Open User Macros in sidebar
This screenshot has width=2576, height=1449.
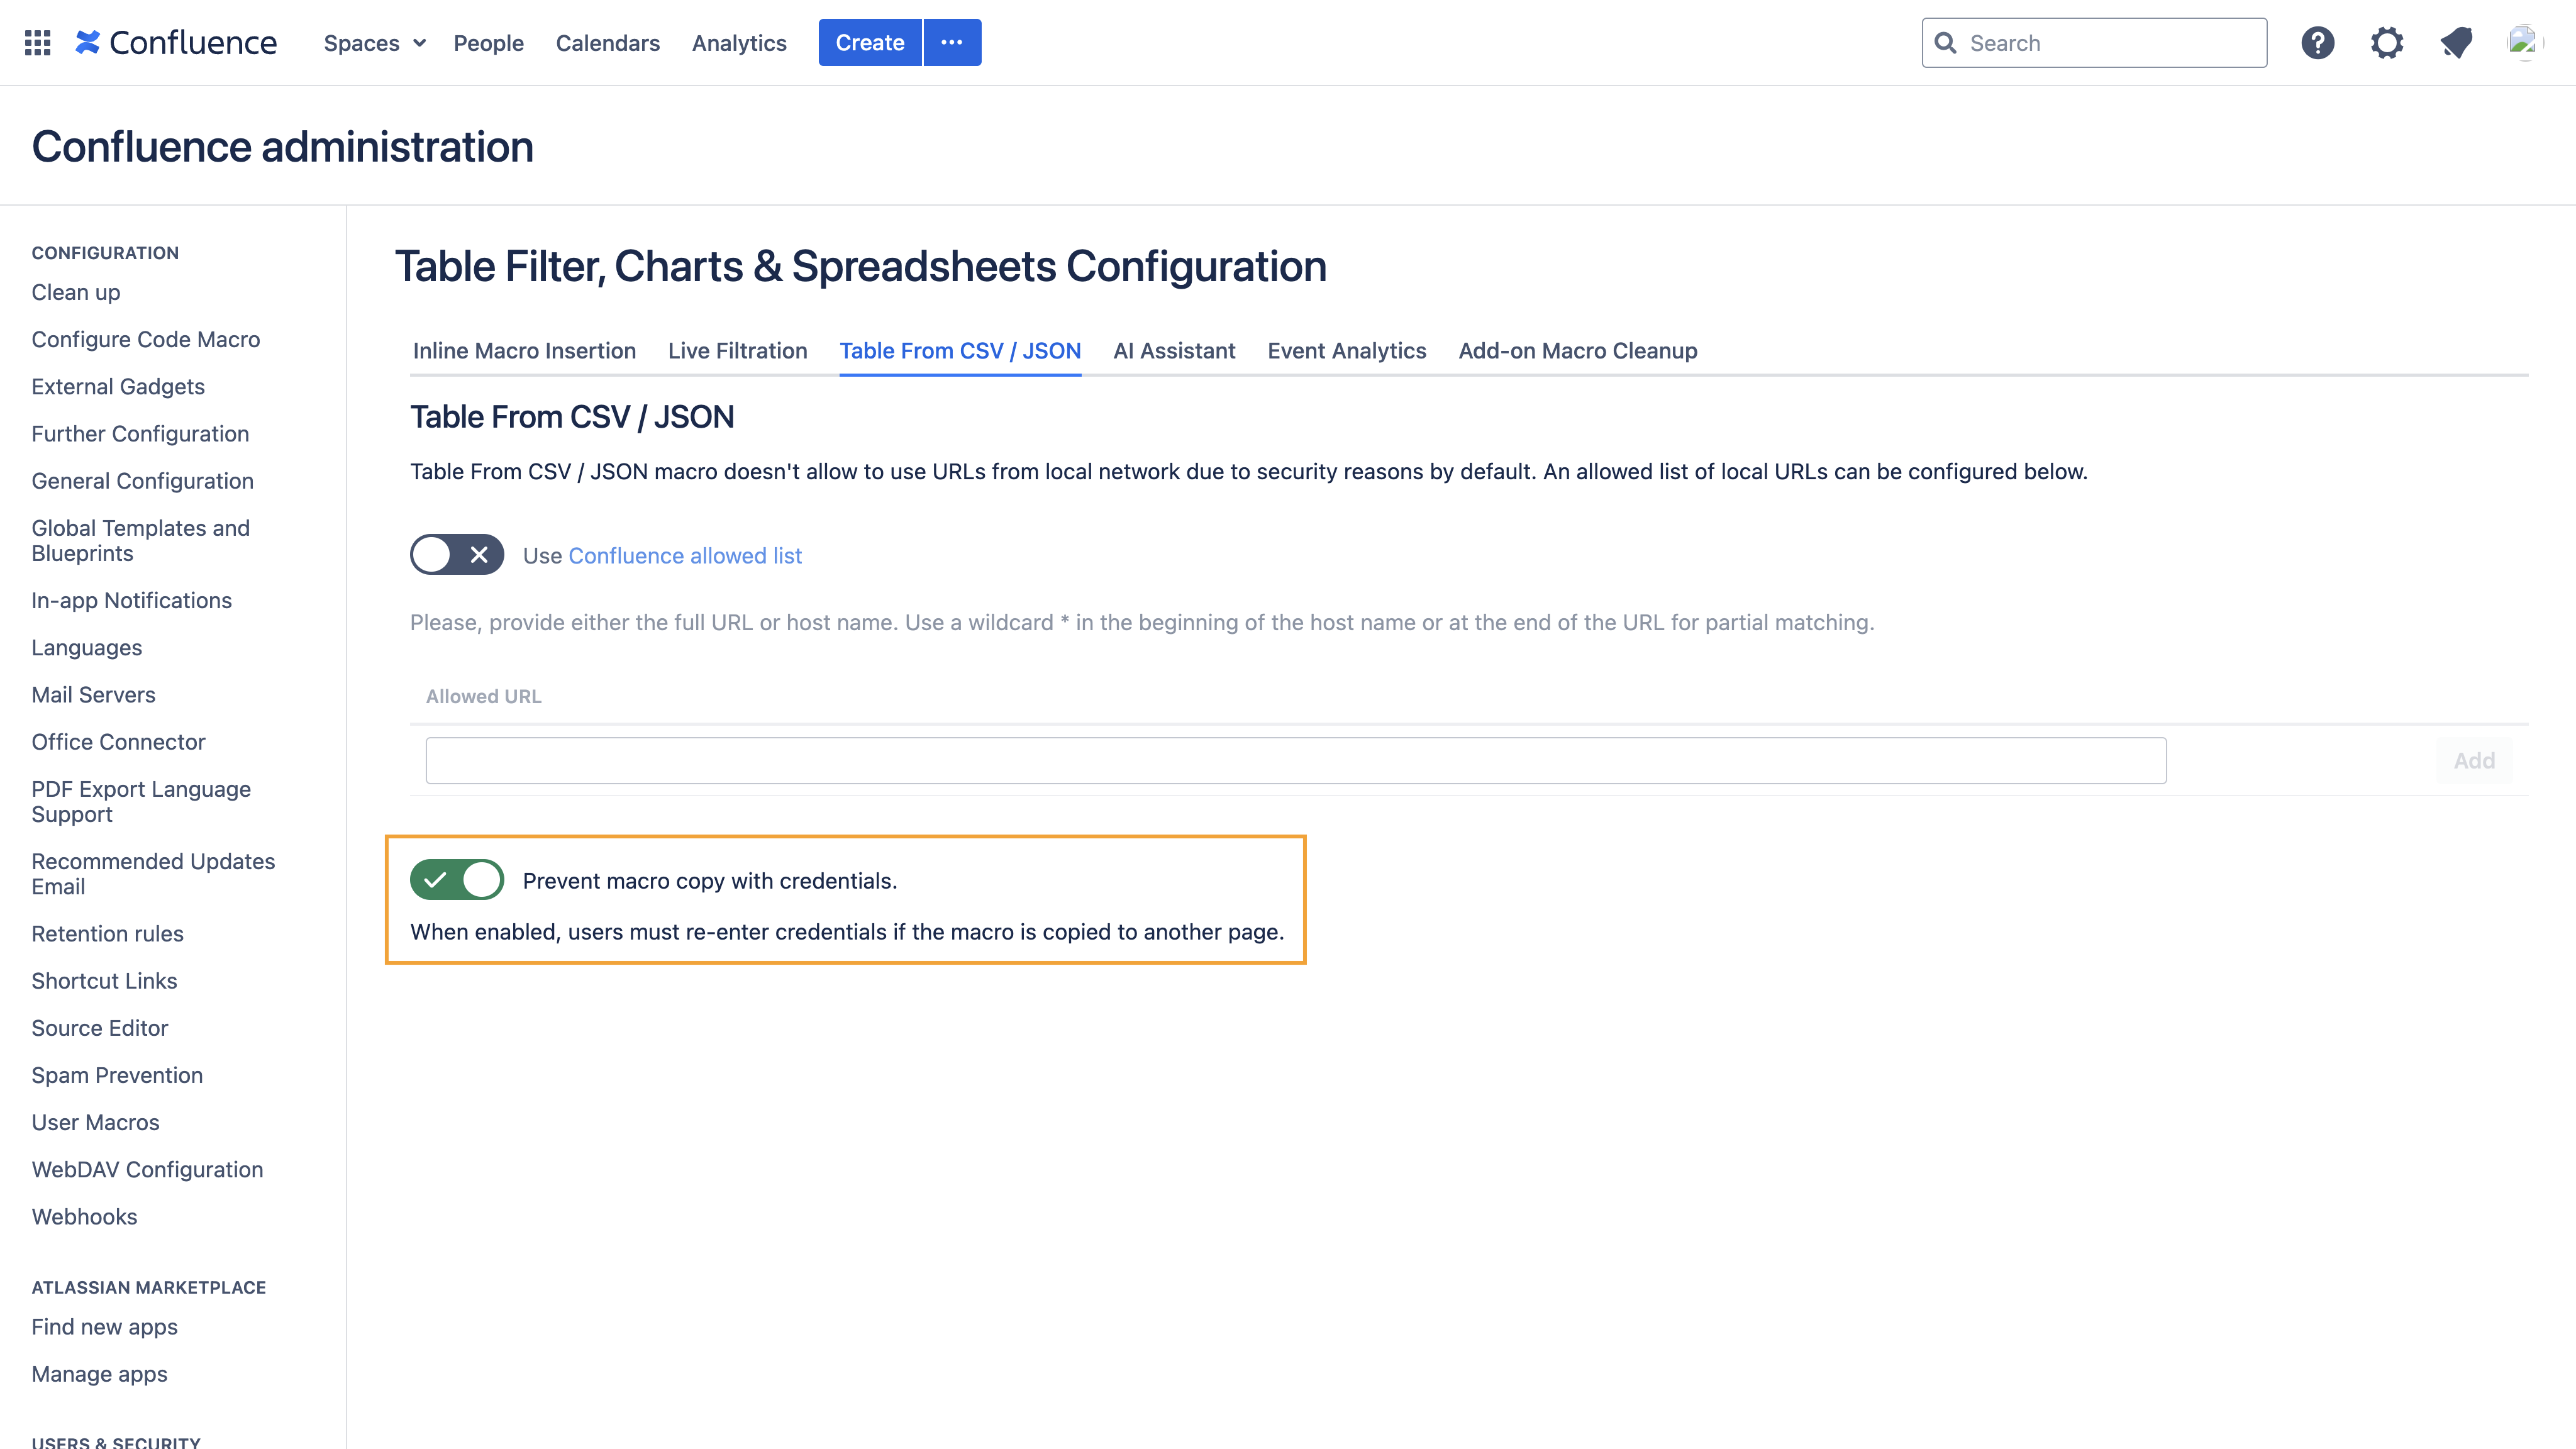[x=95, y=1122]
